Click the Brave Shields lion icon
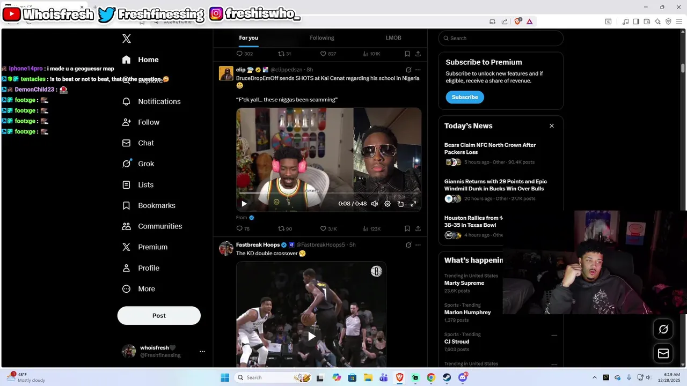Viewport: 687px width, 386px height. (517, 21)
